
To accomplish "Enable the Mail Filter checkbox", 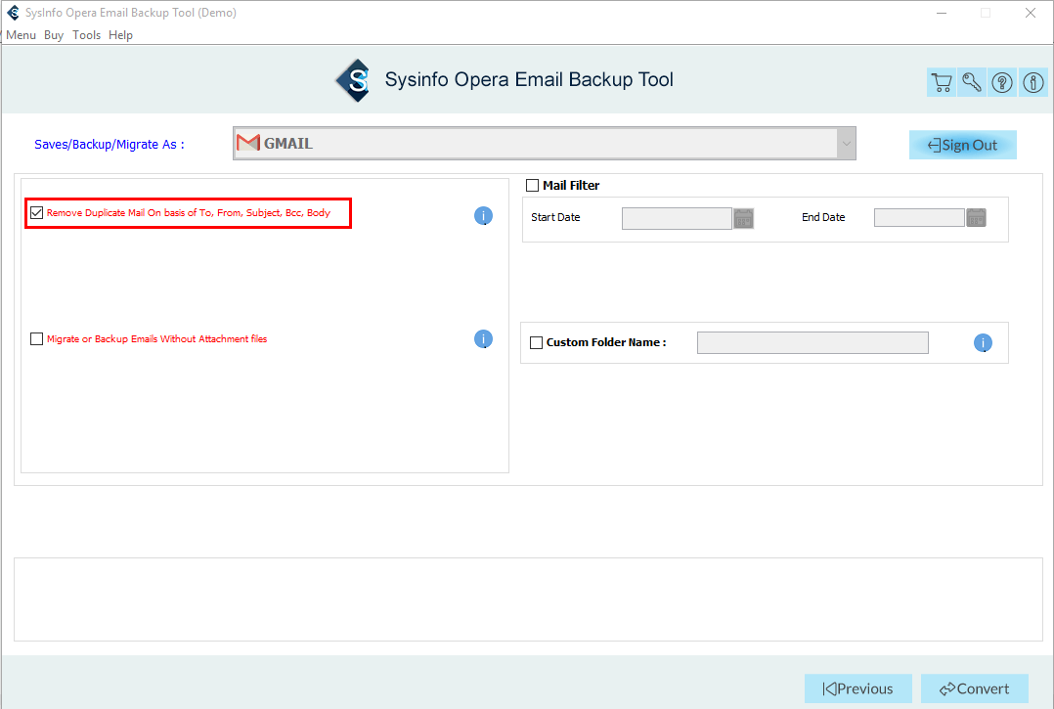I will point(532,186).
